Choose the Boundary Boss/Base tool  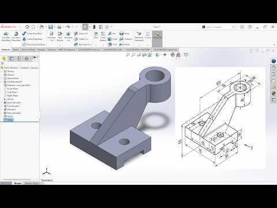[33, 44]
